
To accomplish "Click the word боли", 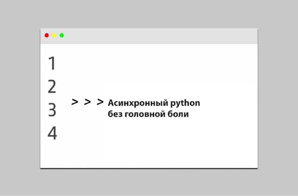I will point(178,114).
